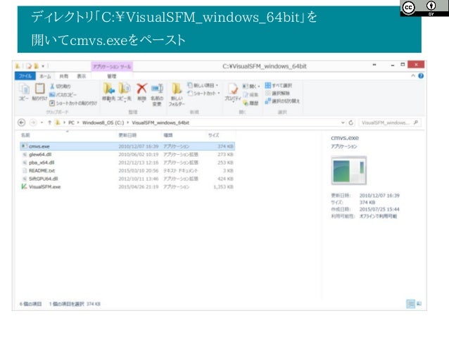Click the Refresh button beside address bar

(350, 122)
